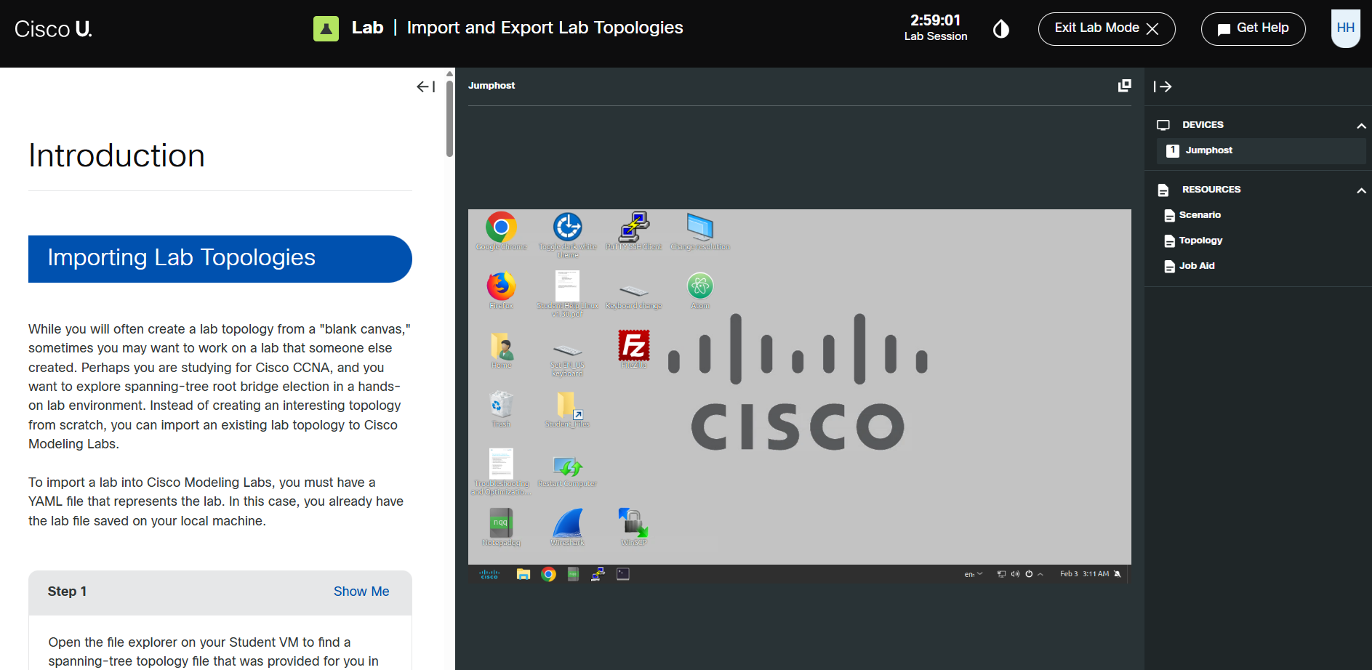Click the Get Help button
The height and width of the screenshot is (670, 1372).
click(1253, 29)
